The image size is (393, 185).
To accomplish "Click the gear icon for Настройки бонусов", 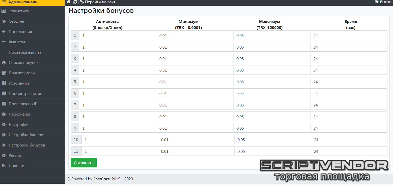I will [x=4, y=145].
